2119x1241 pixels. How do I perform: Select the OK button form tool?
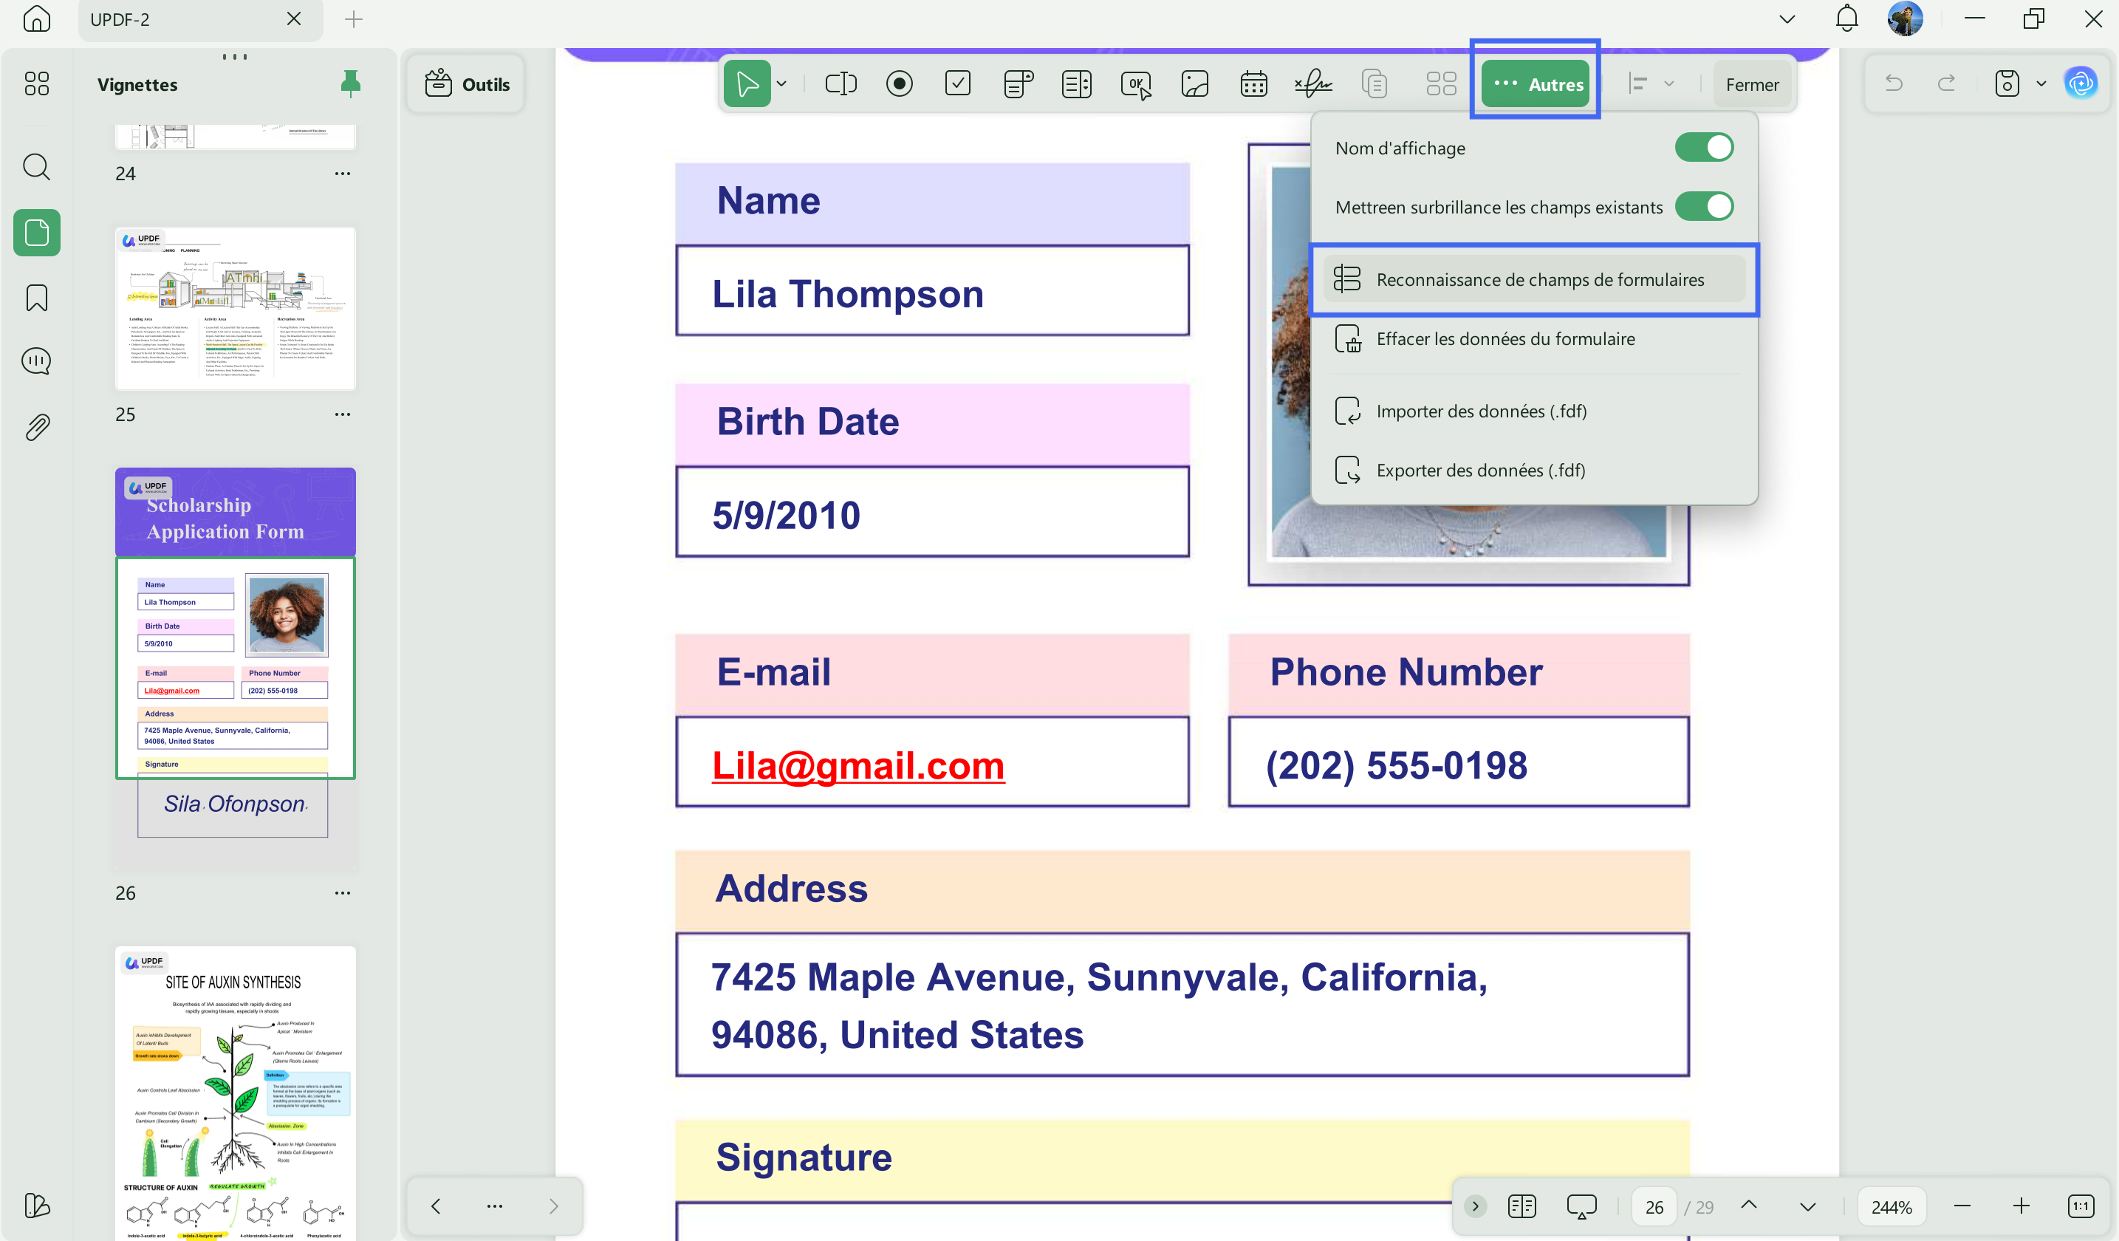1135,83
